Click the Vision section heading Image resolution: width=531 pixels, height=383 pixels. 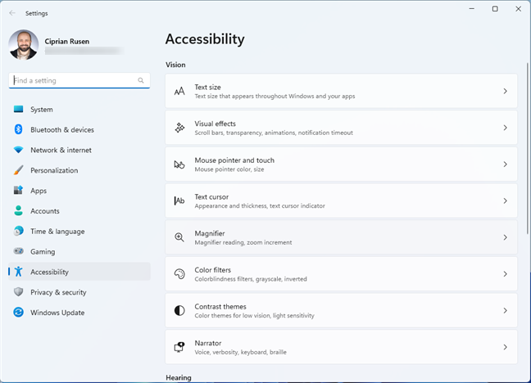coord(175,65)
